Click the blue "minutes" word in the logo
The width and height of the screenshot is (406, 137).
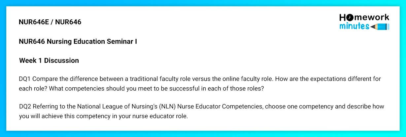[x=355, y=26]
